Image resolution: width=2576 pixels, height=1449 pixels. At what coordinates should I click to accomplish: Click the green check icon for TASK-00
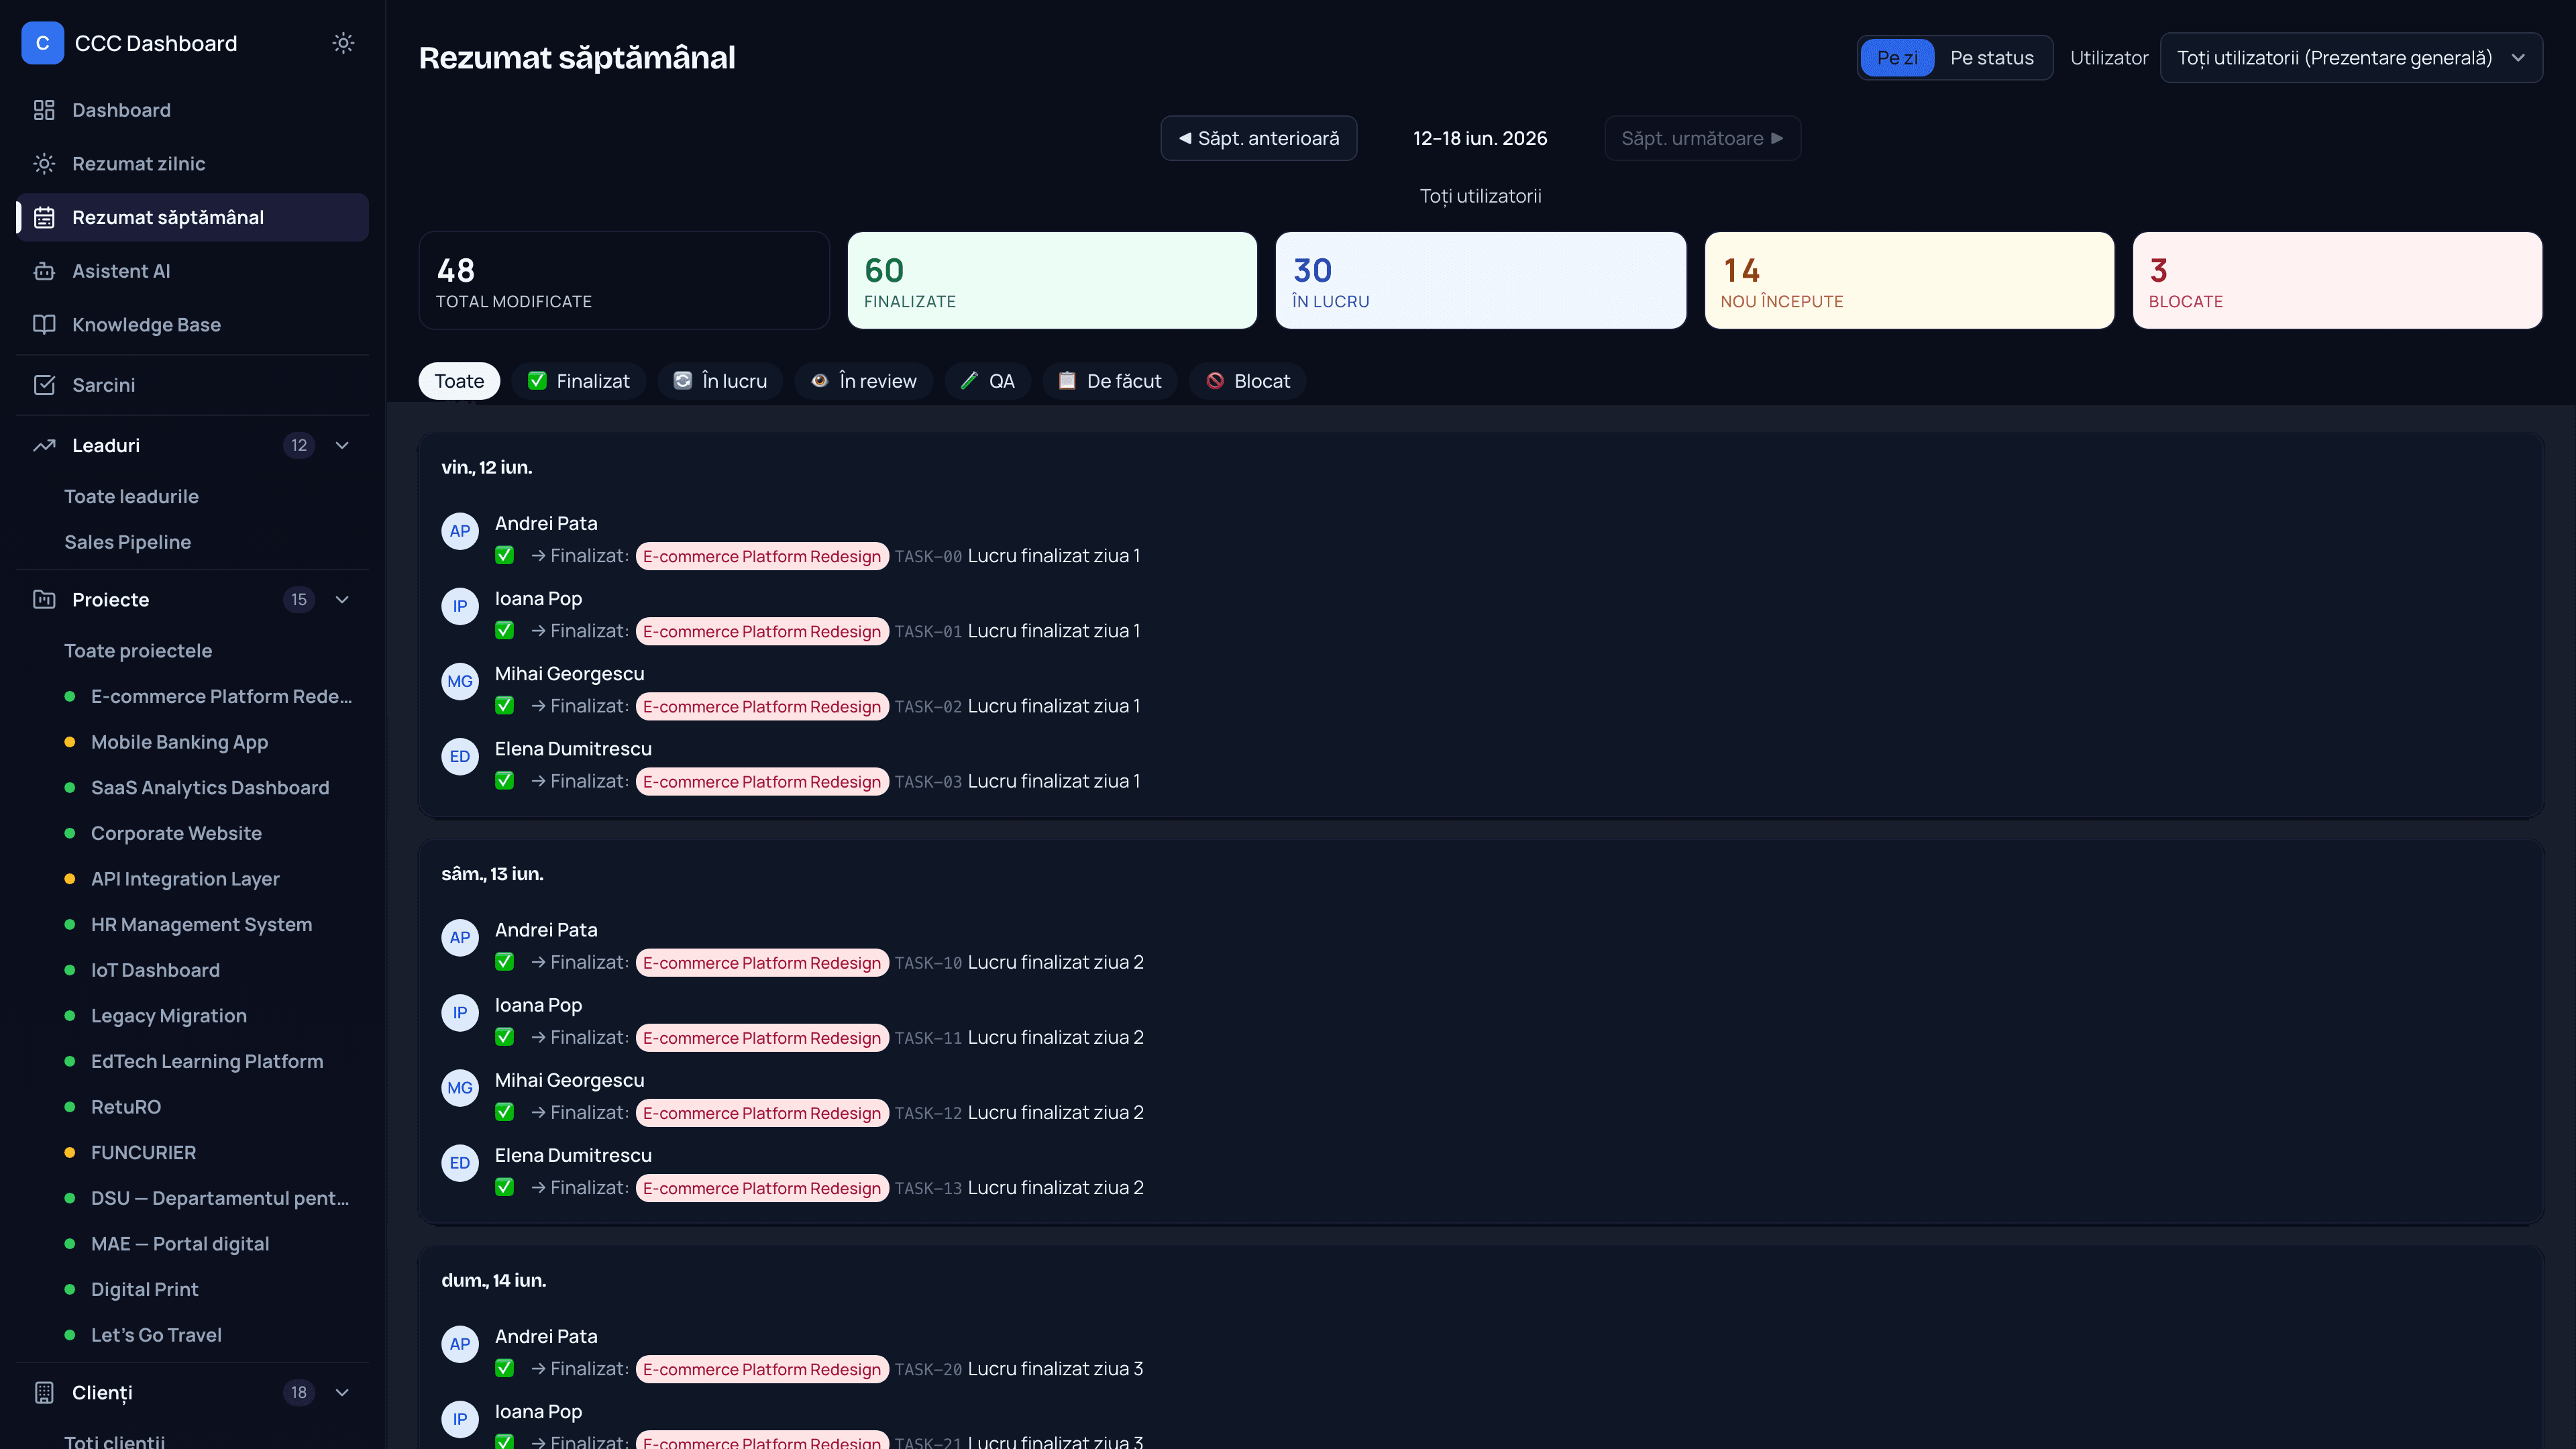[x=505, y=555]
